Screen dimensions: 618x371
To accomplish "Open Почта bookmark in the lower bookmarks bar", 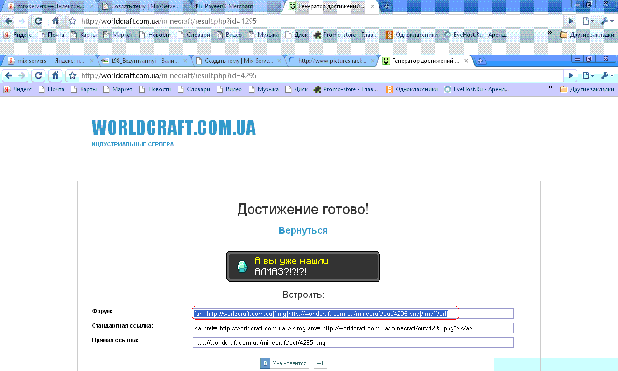I will pos(51,89).
